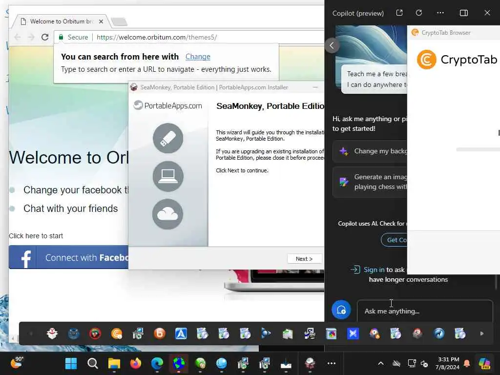
Task: Select the Teach me breathing exercises card
Action: 375,79
